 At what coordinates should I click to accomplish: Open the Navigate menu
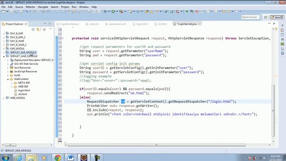(43, 7)
